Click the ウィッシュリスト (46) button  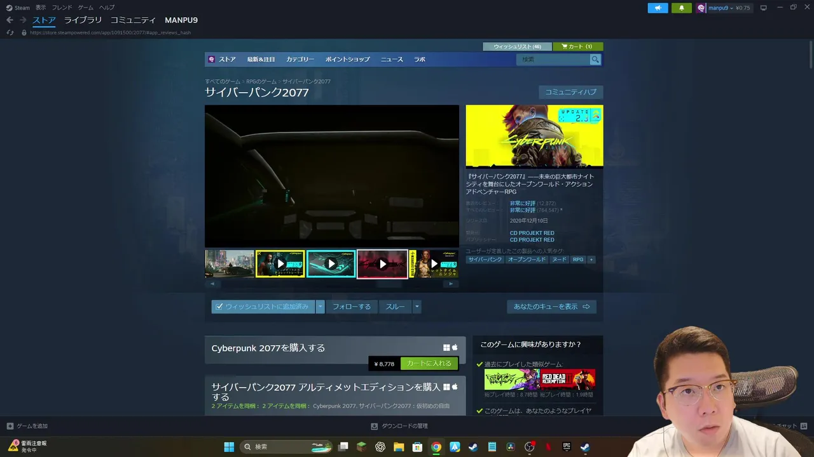(517, 46)
